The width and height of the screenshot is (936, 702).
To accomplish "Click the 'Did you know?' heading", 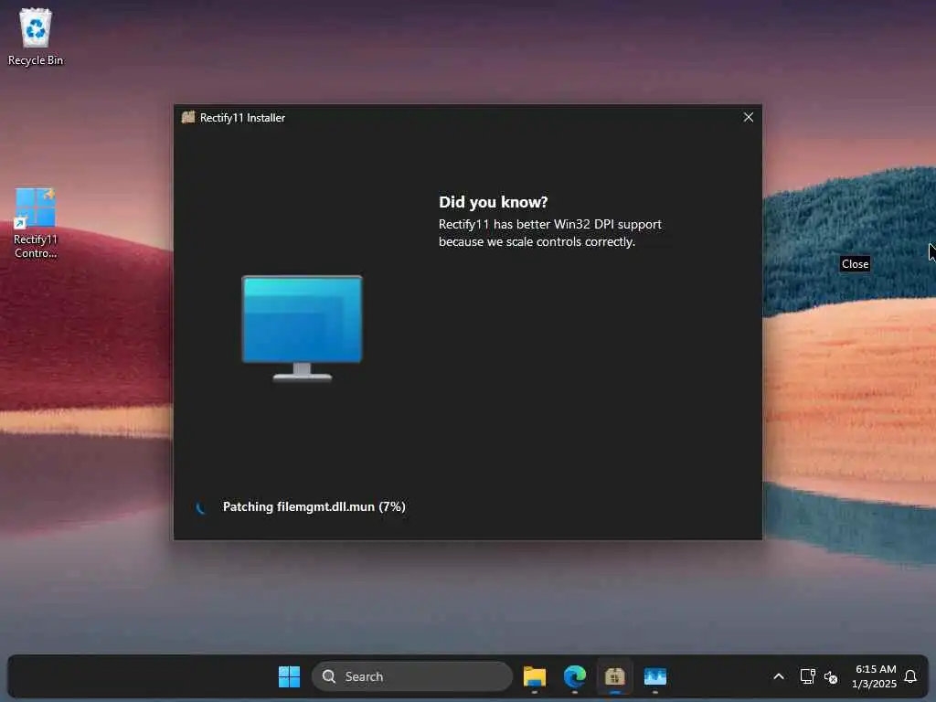I will click(493, 202).
